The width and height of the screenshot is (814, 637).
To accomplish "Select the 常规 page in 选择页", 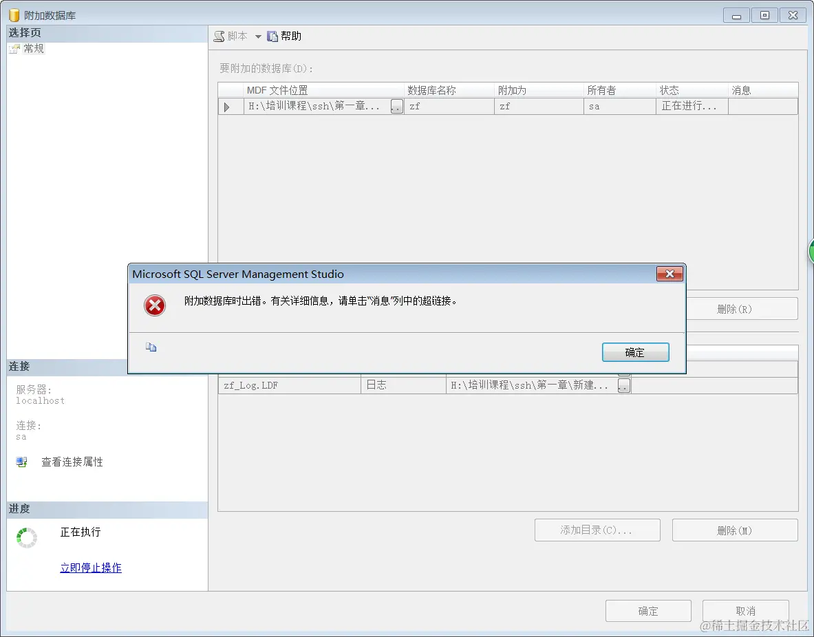I will point(33,49).
